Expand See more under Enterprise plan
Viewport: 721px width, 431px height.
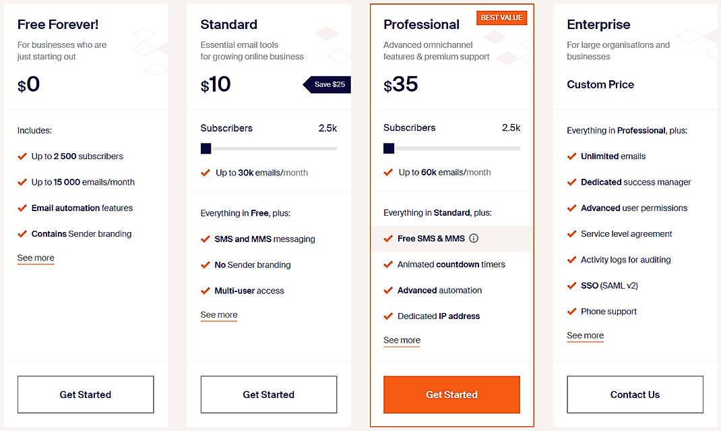[x=585, y=336]
